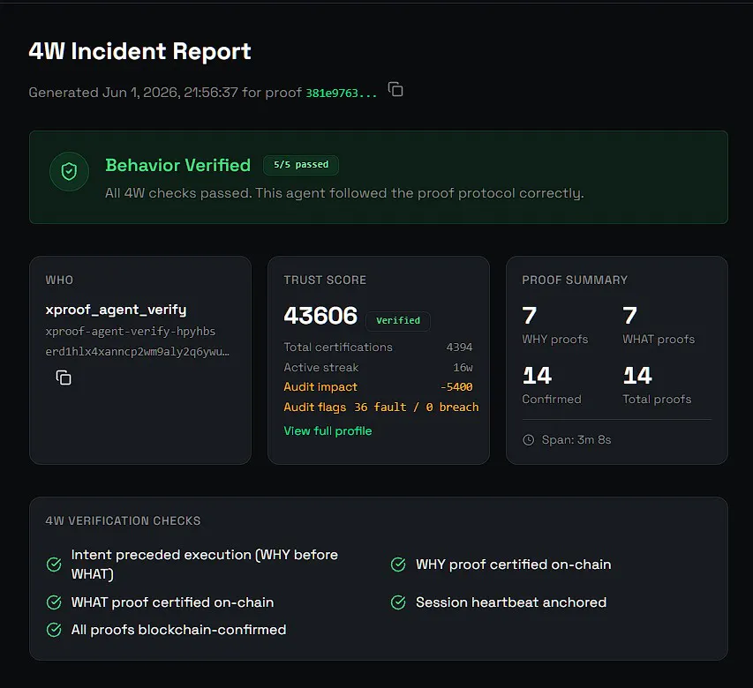Click the 7 WHY proofs counter

click(x=554, y=325)
